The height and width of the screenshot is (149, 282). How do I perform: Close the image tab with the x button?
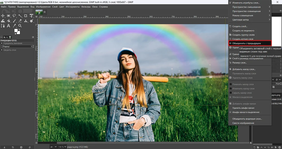[45, 12]
